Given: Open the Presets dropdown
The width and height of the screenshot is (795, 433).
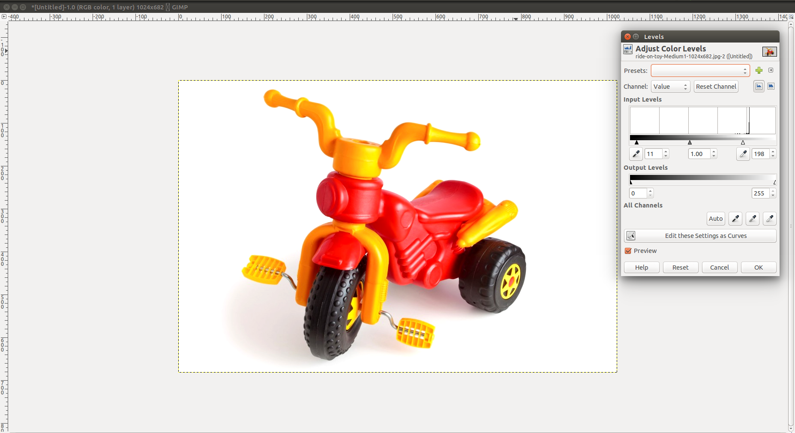Looking at the screenshot, I should 700,71.
